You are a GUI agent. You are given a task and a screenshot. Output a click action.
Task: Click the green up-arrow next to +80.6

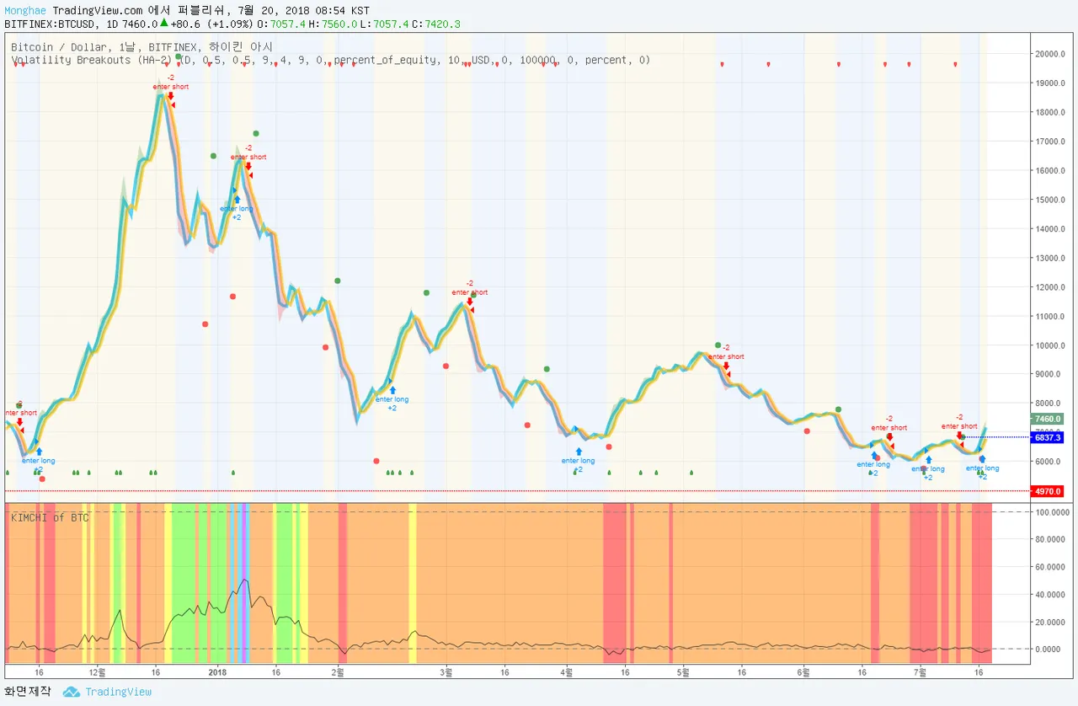click(163, 24)
